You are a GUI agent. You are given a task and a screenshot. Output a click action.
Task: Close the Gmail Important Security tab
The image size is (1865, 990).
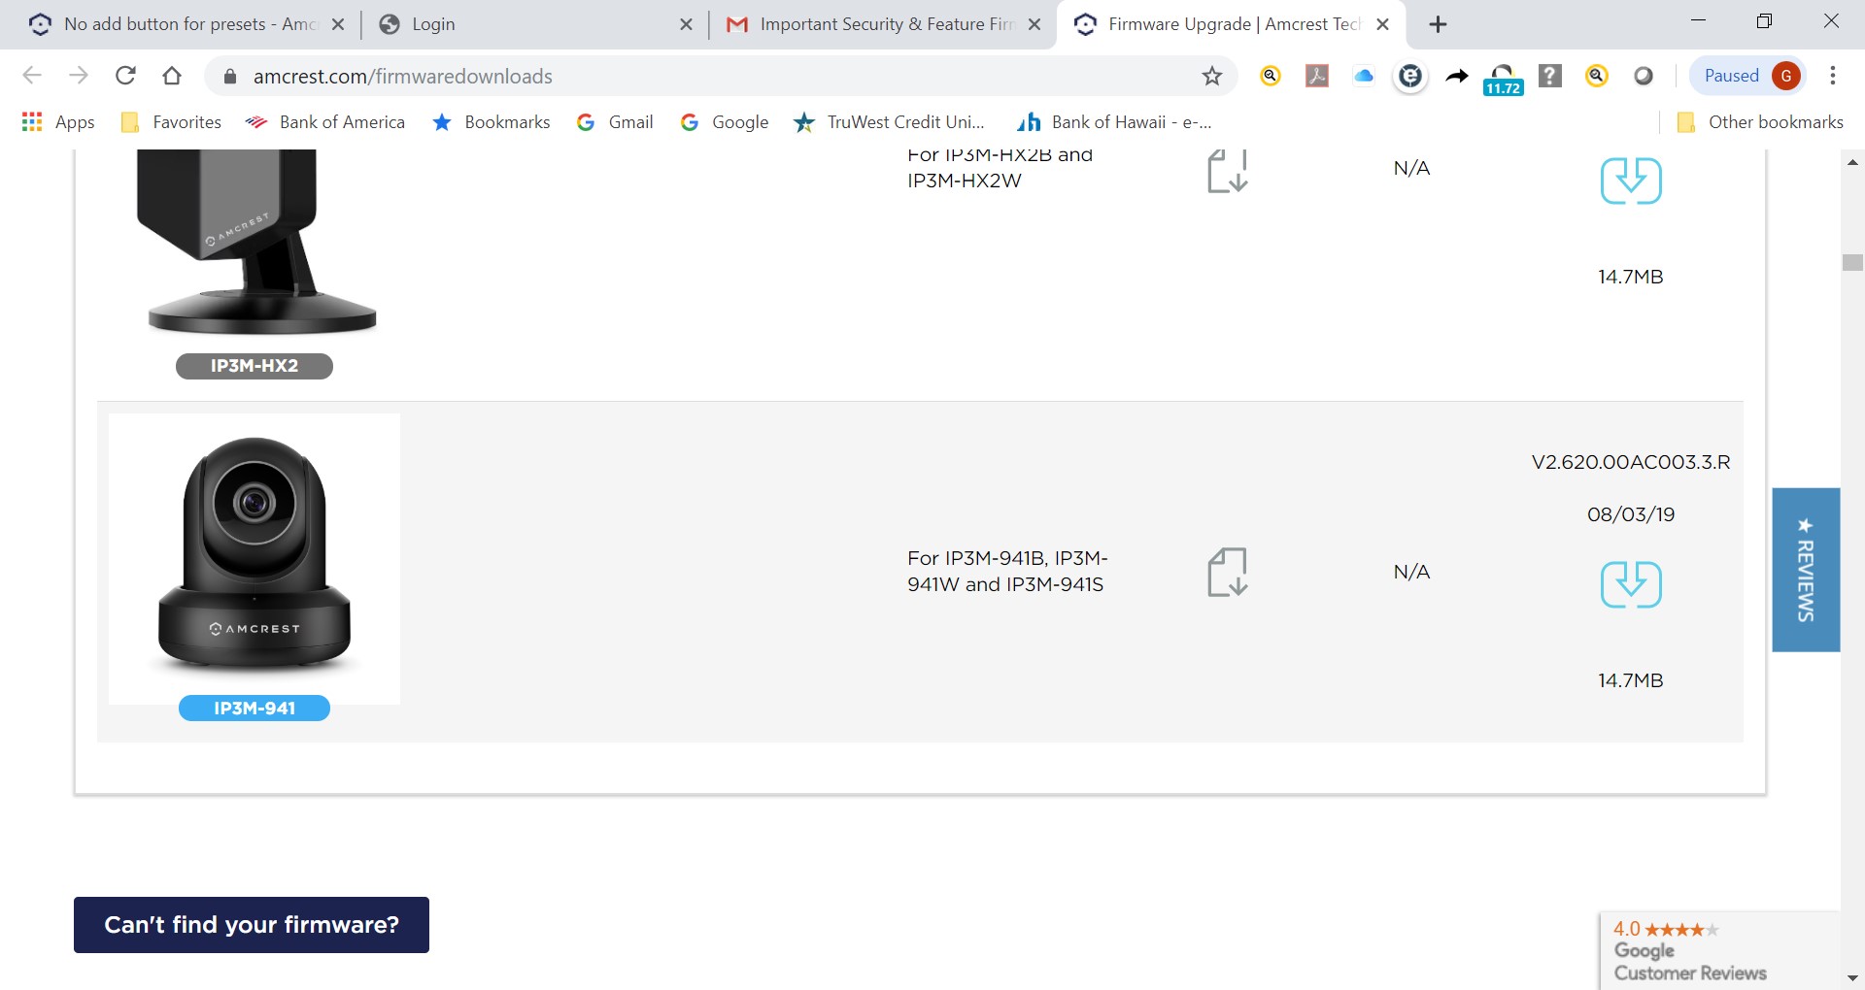coord(1034,25)
